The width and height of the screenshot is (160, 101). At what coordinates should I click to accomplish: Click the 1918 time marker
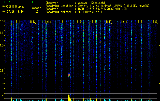pos(124,22)
